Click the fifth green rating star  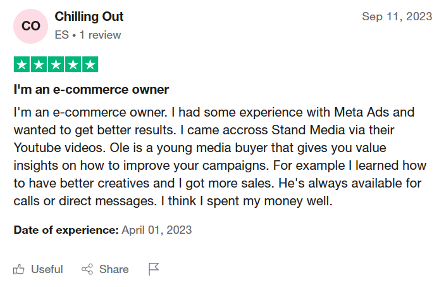(90, 64)
